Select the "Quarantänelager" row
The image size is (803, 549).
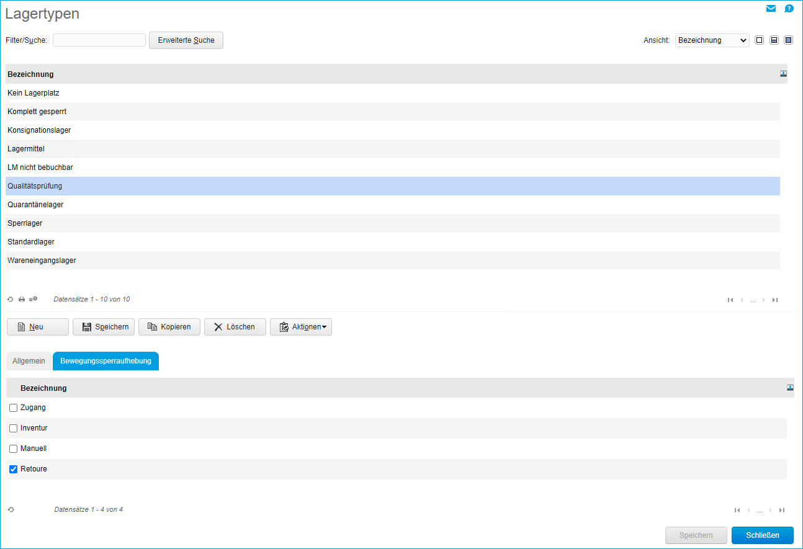pos(393,205)
